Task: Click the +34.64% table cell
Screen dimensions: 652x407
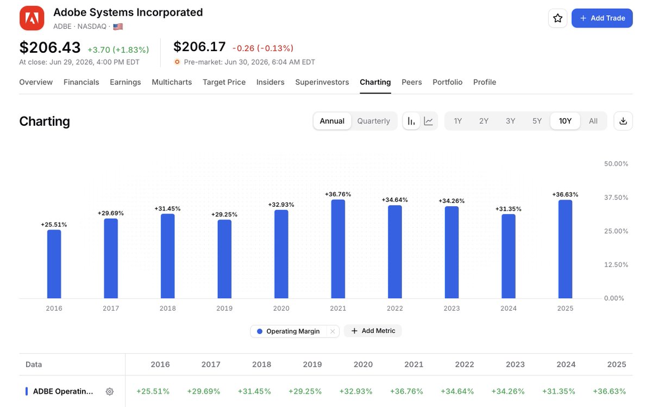Action: pos(457,391)
